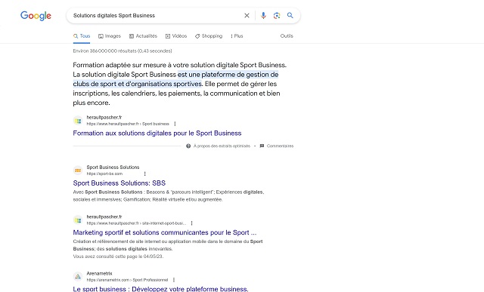Open Marketing sportif et solutions communicantes link
The height and width of the screenshot is (292, 484).
(165, 232)
